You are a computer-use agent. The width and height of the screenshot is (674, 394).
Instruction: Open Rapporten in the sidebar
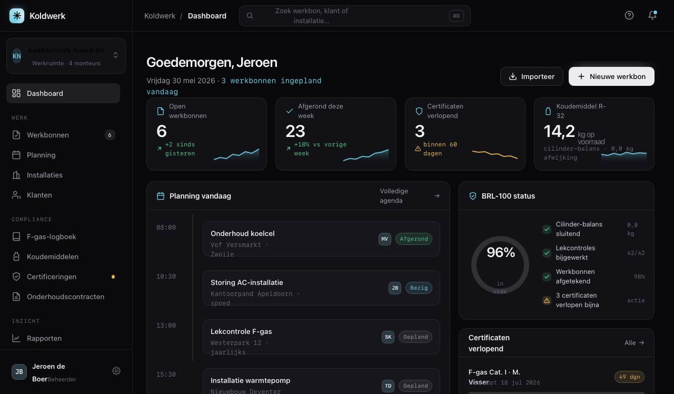click(63, 338)
